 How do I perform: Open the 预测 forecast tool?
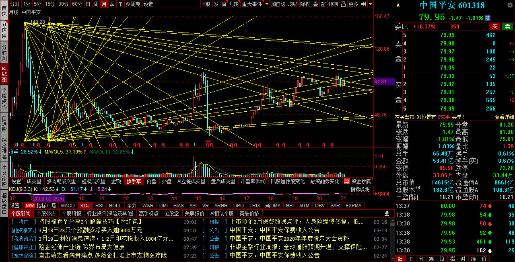click(333, 4)
